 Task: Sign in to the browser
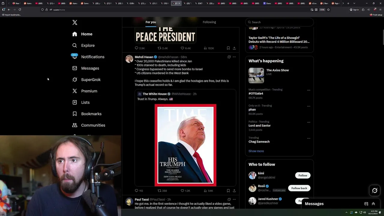tap(354, 10)
